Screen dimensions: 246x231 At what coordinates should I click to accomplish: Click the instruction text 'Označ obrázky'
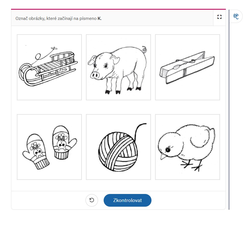(30, 19)
